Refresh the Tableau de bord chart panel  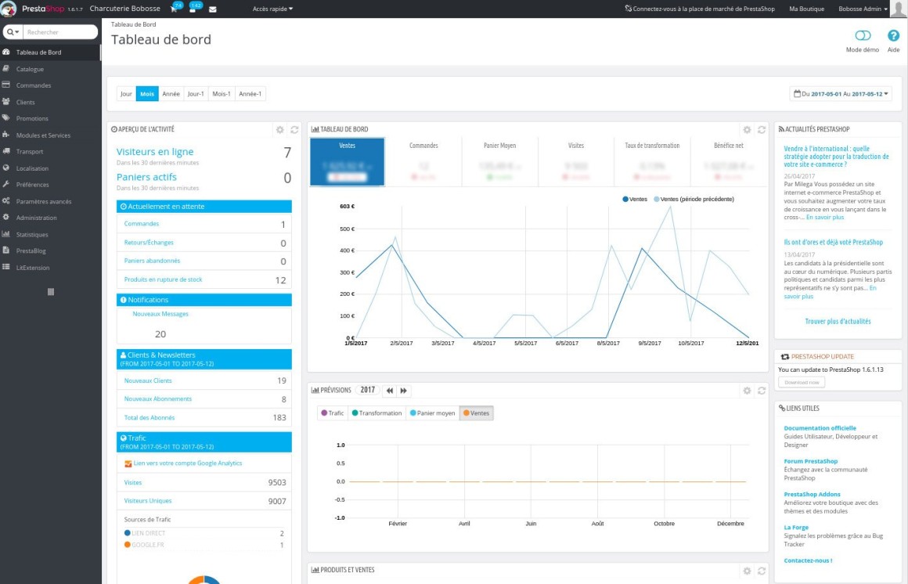click(762, 130)
